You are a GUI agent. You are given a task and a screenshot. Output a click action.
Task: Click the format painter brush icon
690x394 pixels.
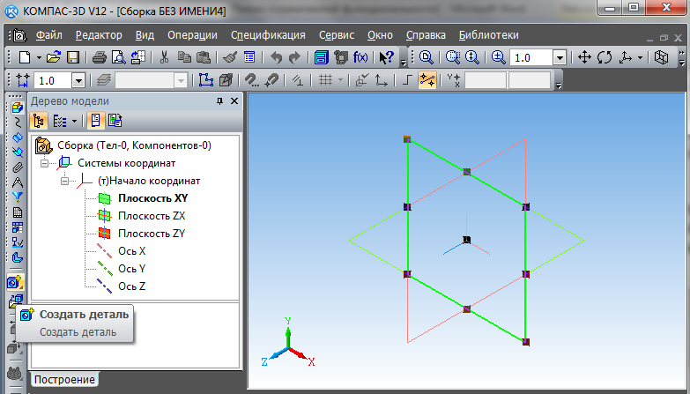pos(230,57)
